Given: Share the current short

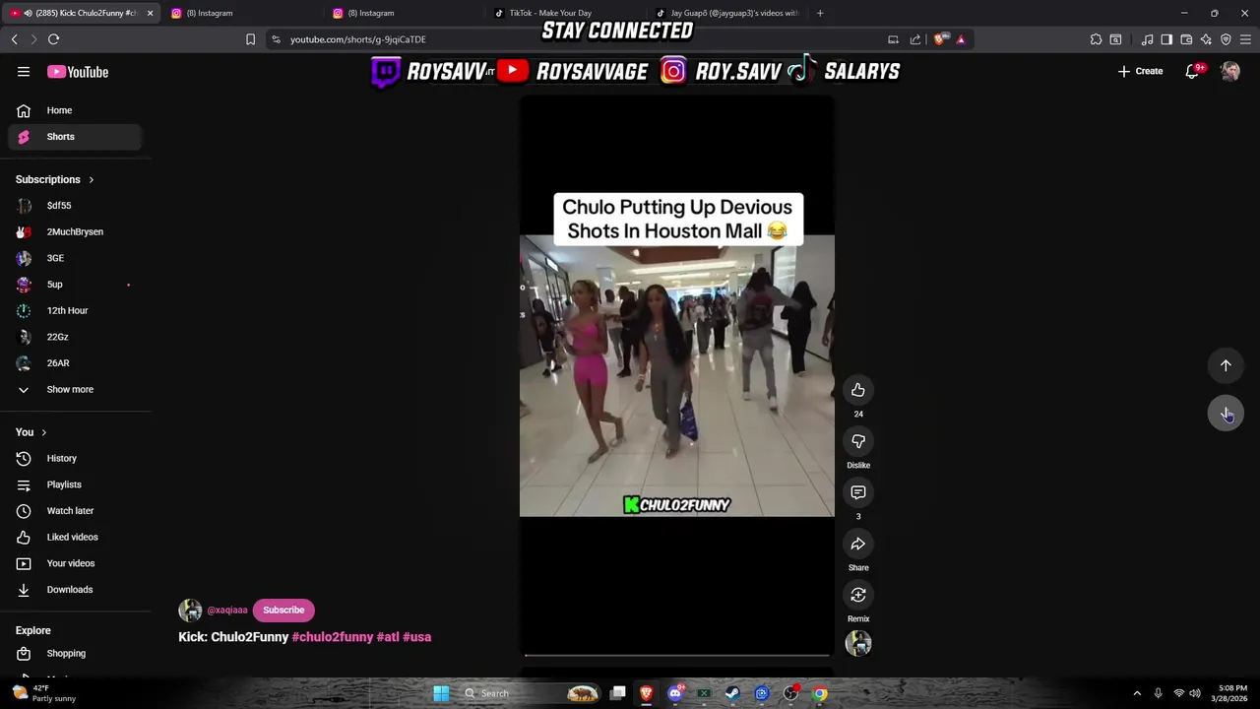Looking at the screenshot, I should click(x=858, y=544).
